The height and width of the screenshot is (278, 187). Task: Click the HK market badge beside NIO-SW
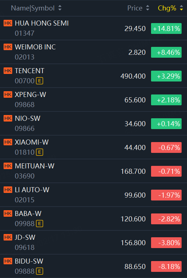coord(8,118)
